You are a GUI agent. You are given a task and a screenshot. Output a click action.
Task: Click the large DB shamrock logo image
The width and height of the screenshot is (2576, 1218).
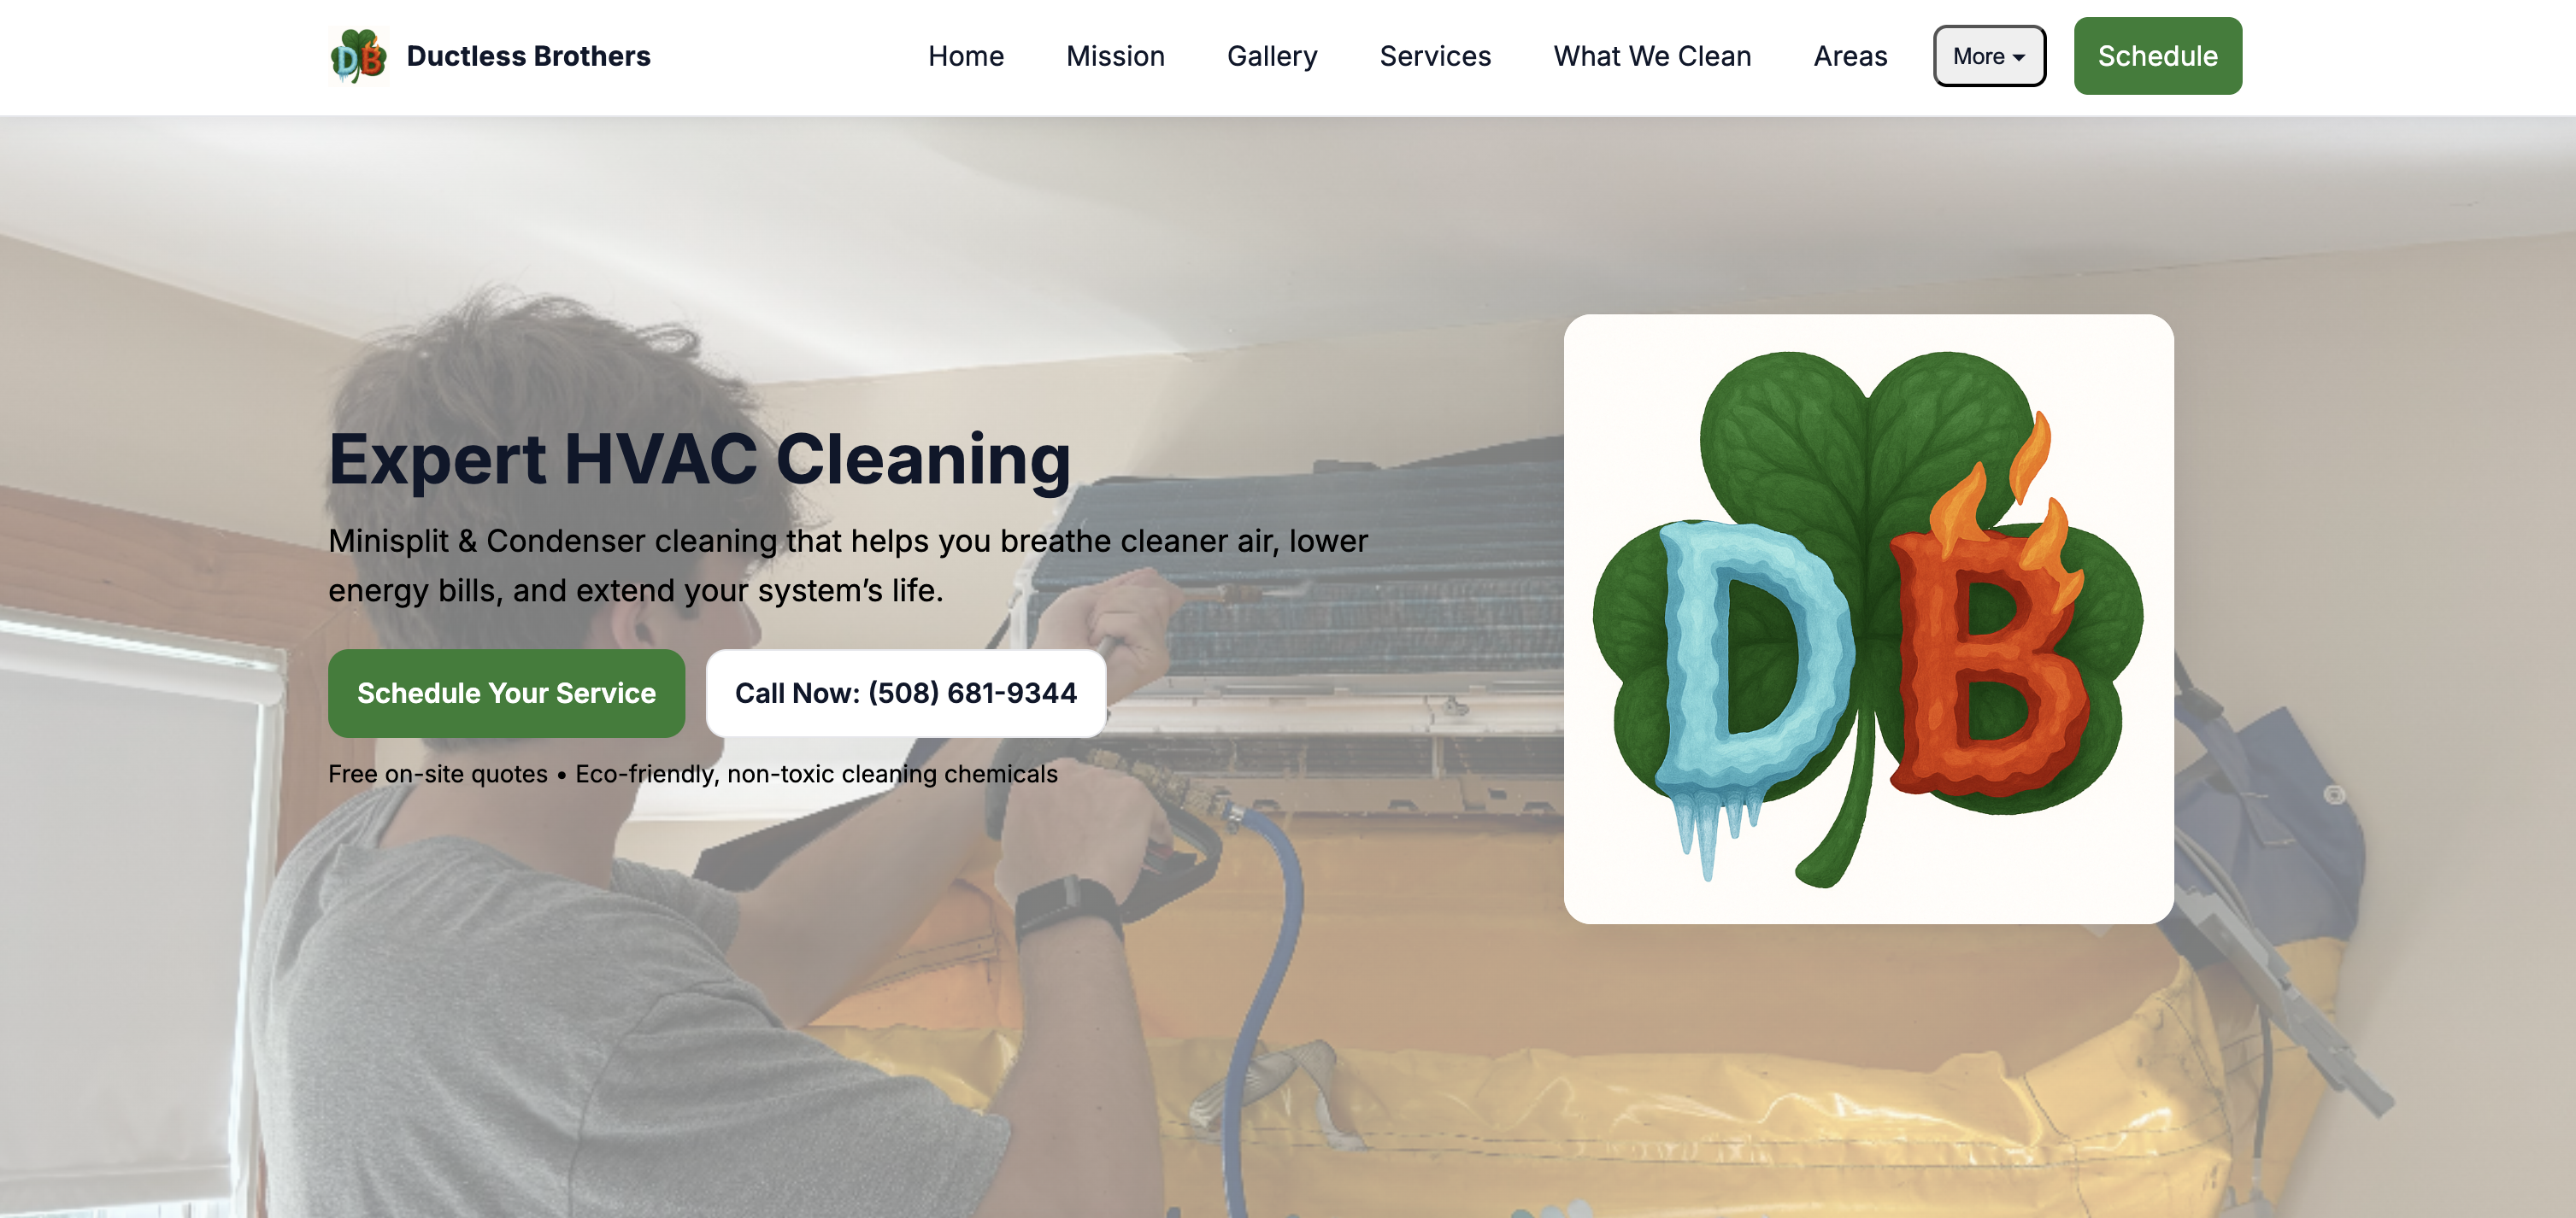tap(1868, 618)
